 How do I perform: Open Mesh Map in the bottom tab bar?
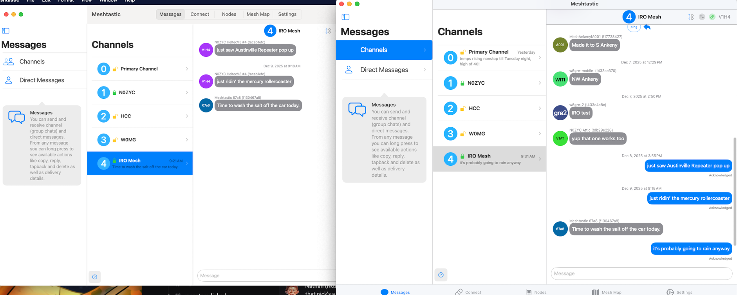pyautogui.click(x=607, y=292)
